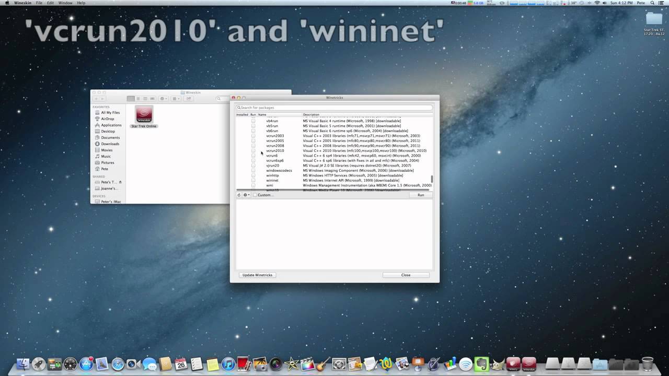Click the Winetricks list vertical scrollbar

click(x=432, y=179)
